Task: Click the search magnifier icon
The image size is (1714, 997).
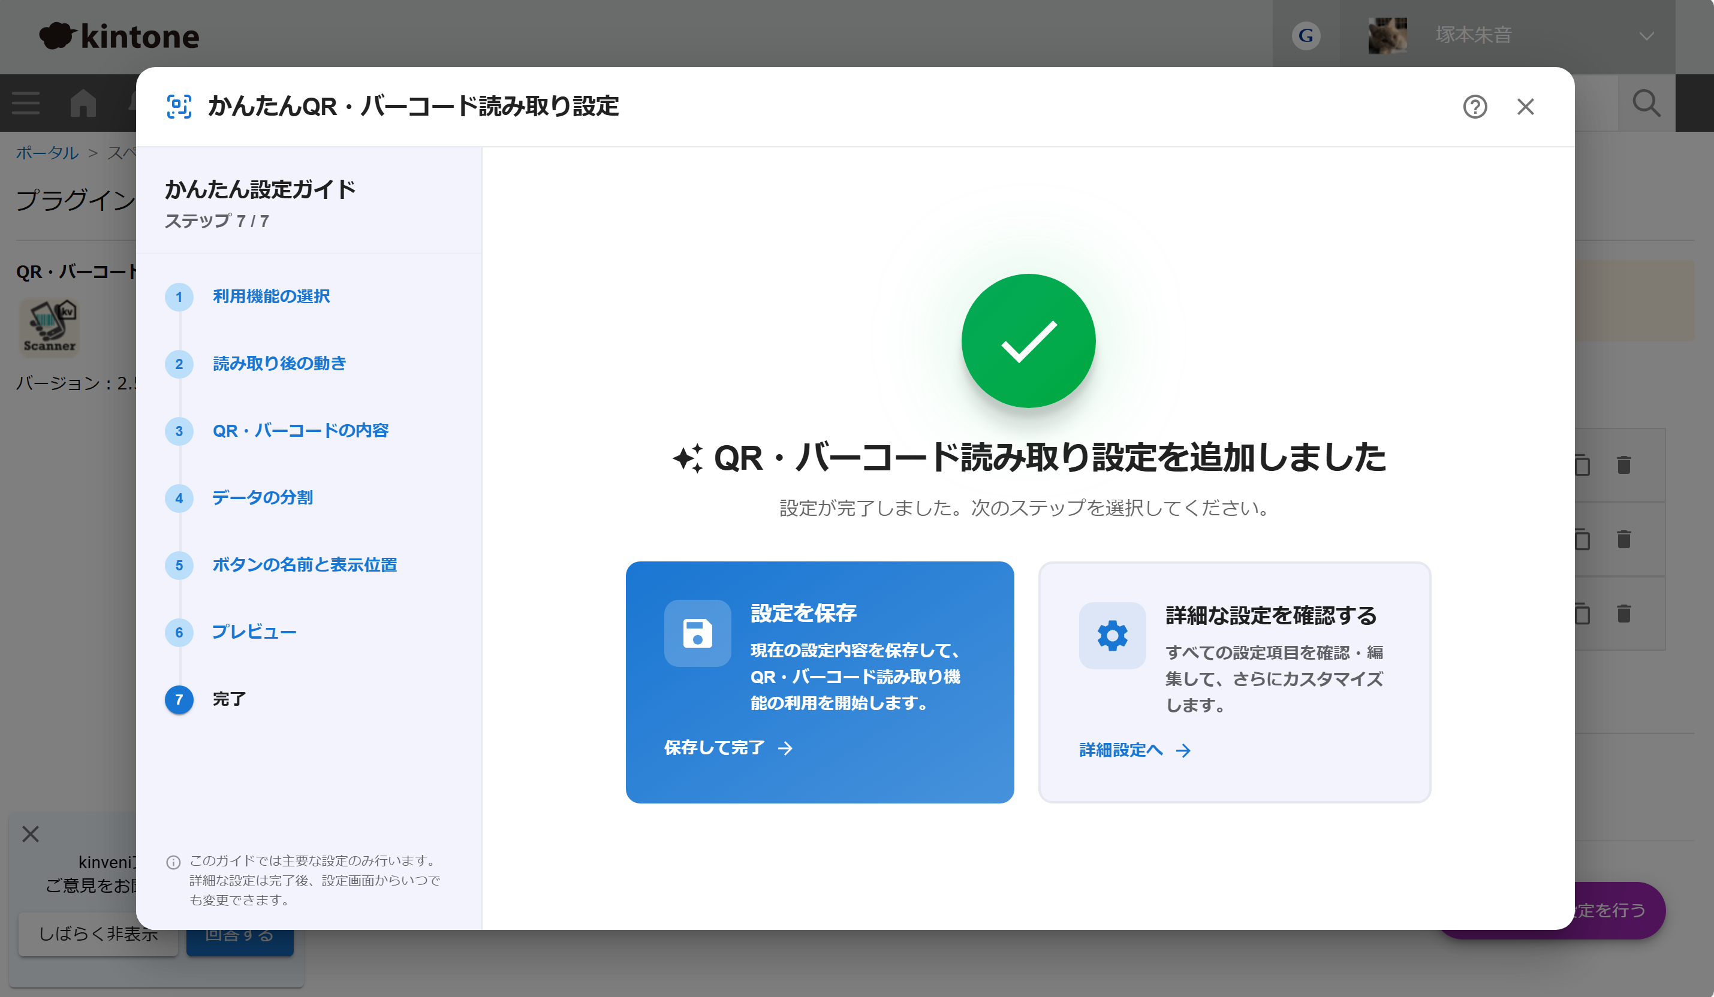Action: 1646,103
